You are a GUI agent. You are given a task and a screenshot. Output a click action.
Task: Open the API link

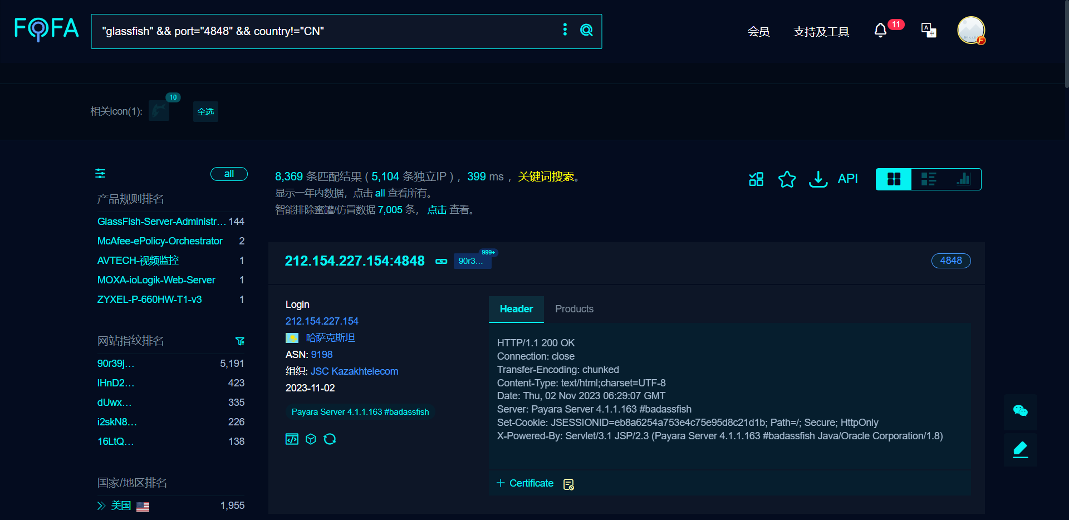coord(847,179)
